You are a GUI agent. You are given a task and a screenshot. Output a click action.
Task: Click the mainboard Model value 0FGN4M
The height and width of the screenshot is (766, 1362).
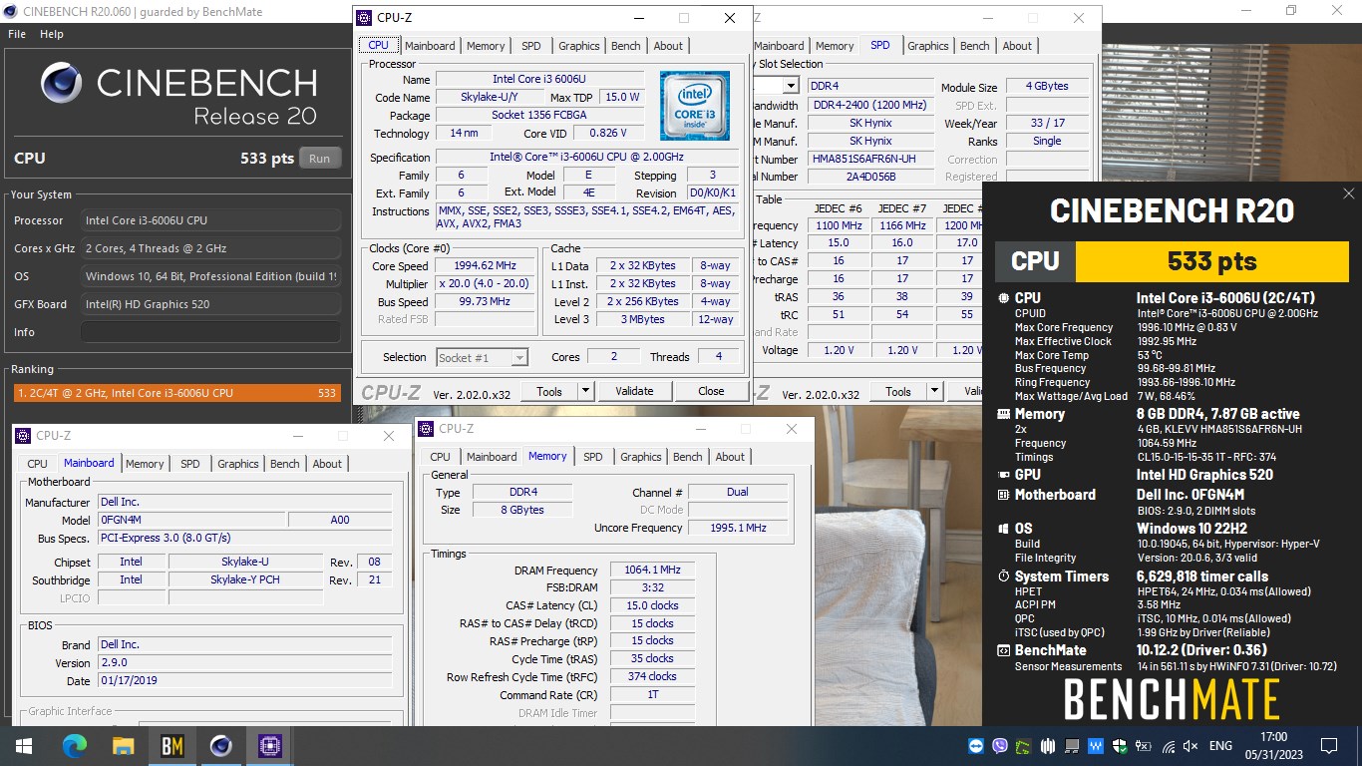[191, 520]
